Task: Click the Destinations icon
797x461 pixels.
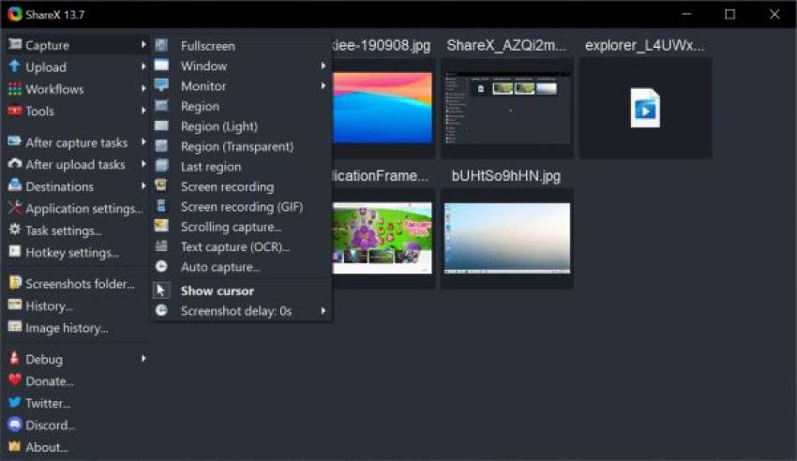Action: pos(15,186)
